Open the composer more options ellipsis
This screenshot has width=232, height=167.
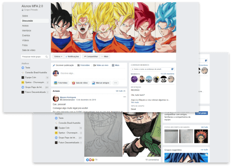(x=116, y=83)
